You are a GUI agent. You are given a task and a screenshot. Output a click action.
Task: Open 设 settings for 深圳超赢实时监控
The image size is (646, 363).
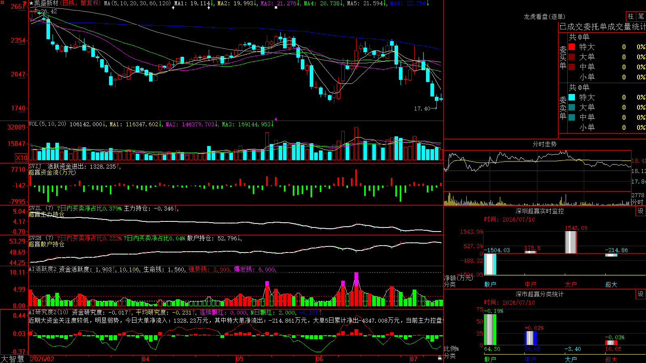[641, 211]
